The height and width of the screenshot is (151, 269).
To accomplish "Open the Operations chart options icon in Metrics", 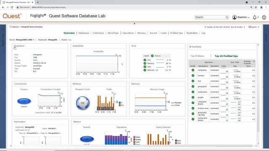I will pos(126,130).
